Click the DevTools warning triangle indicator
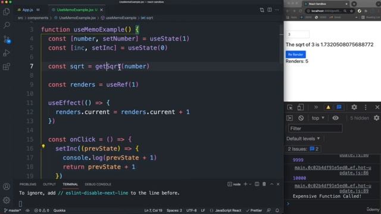The width and height of the screenshot is (381, 214). (328, 107)
